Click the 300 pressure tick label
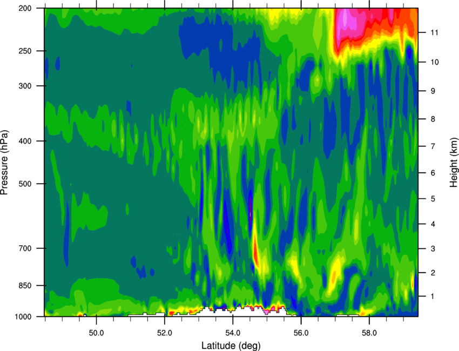 coord(25,86)
